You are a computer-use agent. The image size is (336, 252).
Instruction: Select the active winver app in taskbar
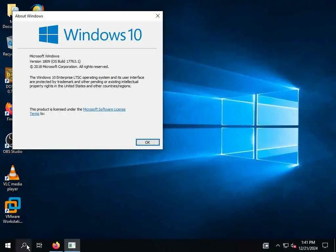coord(72,245)
